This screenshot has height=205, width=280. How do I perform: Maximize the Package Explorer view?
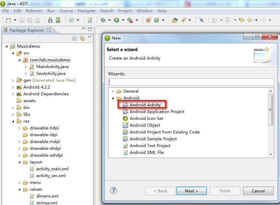90,29
